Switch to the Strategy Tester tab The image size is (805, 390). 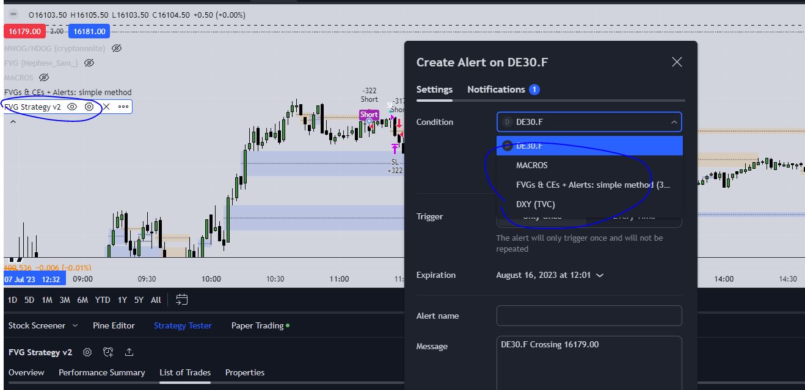183,325
